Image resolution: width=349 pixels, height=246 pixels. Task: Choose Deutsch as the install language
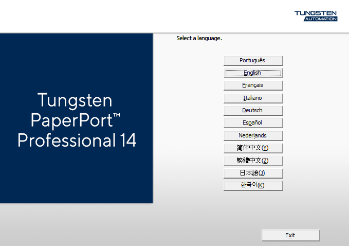pyautogui.click(x=253, y=111)
